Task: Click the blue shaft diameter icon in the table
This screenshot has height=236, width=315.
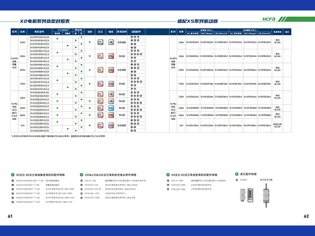Action: (x=111, y=108)
